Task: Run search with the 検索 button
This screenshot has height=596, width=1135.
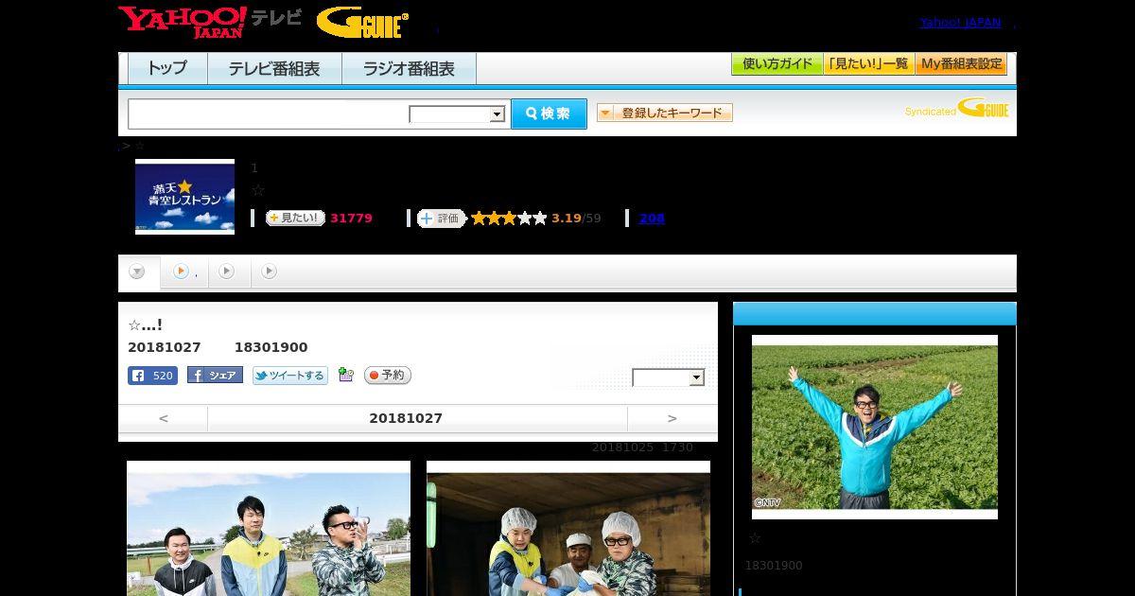Action: (x=549, y=114)
